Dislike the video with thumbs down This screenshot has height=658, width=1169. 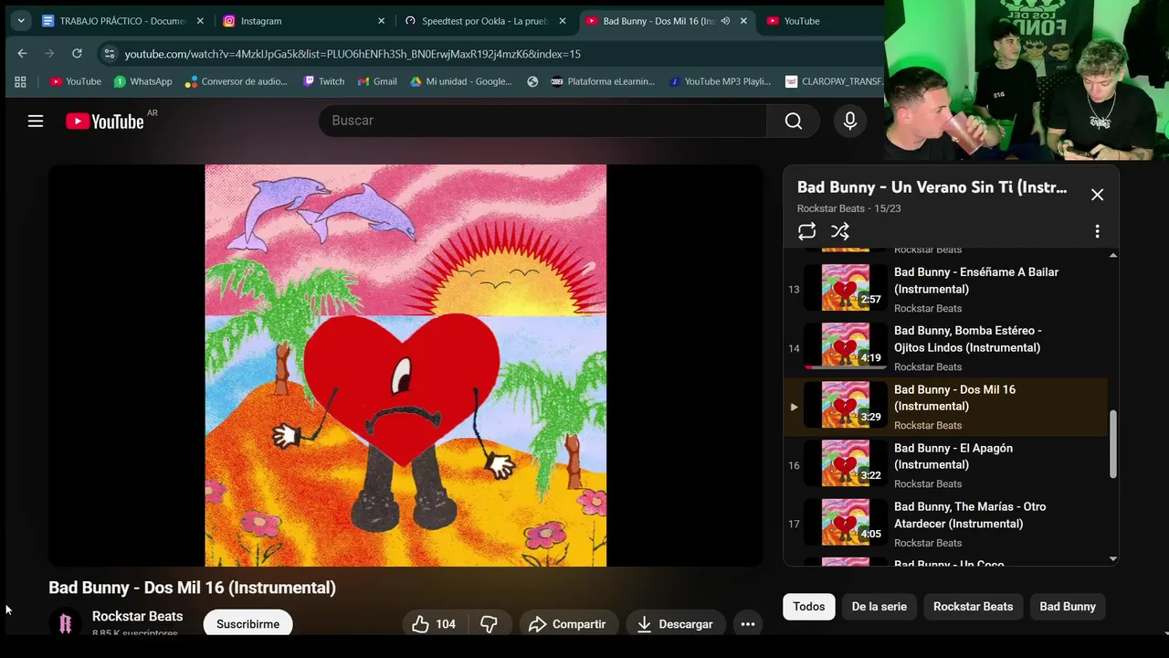[490, 624]
